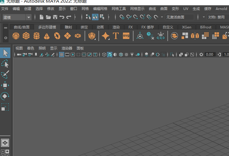Open the 编辑网格 menu
Viewport: 229px width, 156px height.
point(100,9)
